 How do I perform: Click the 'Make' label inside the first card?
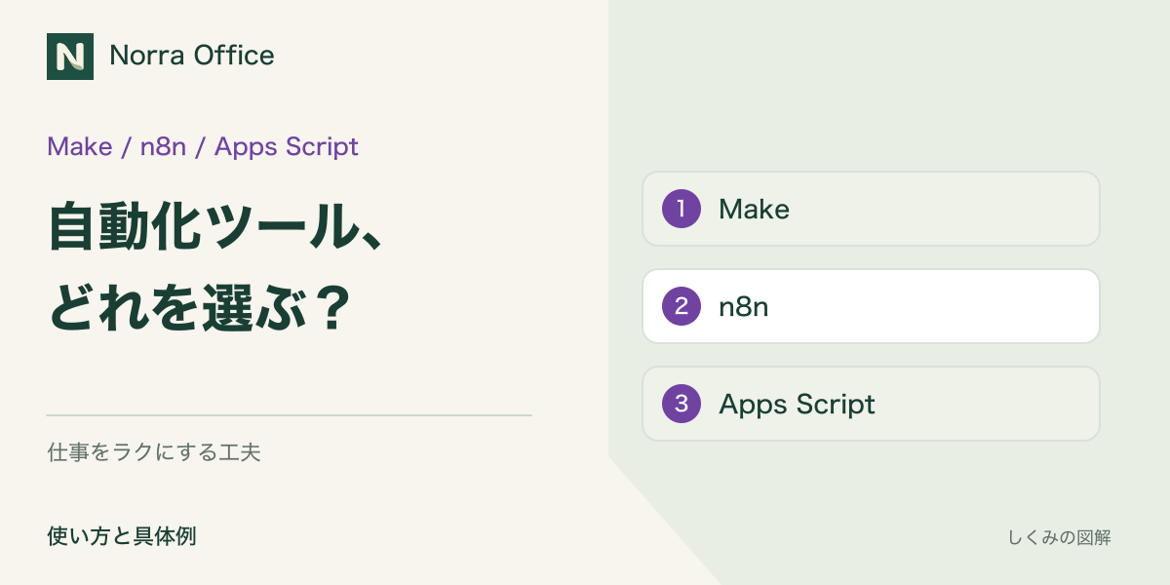point(754,209)
